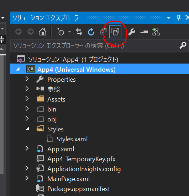
Task: Toggle the auto-hide pin icon
Action: click(x=179, y=17)
